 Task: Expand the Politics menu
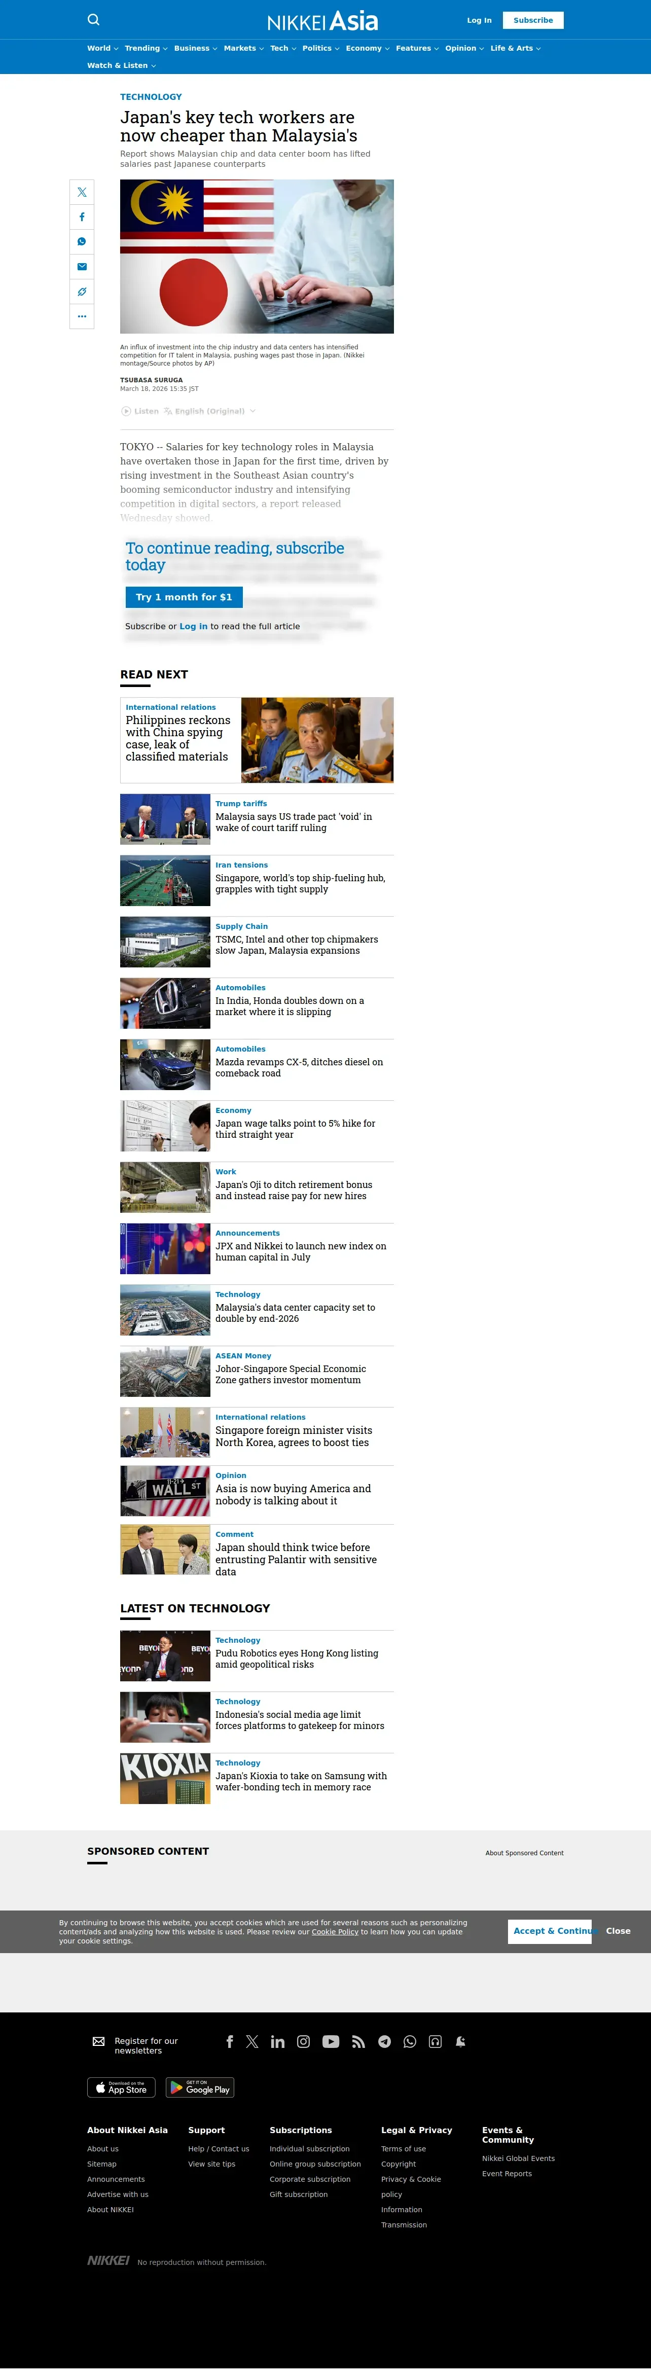pos(321,48)
